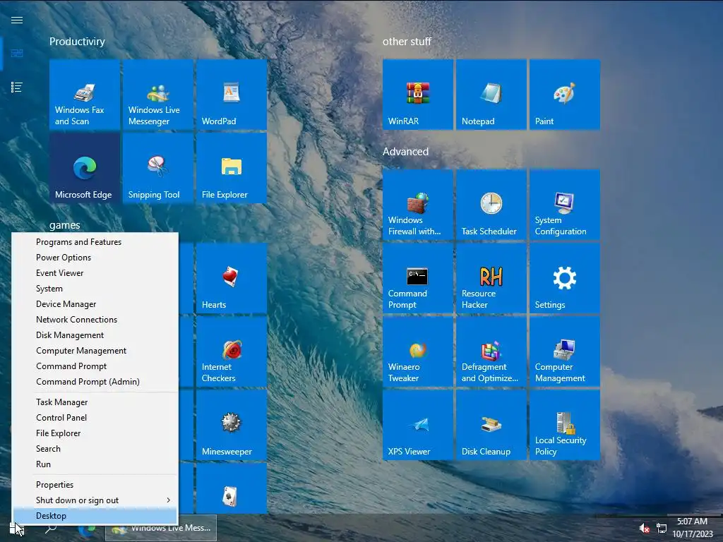Open Task Manager from the menu
This screenshot has width=723, height=542.
coord(95,402)
